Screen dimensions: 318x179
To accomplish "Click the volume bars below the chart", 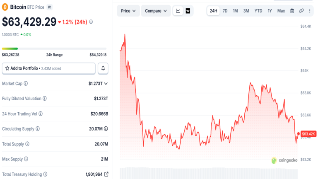I will point(209,173).
